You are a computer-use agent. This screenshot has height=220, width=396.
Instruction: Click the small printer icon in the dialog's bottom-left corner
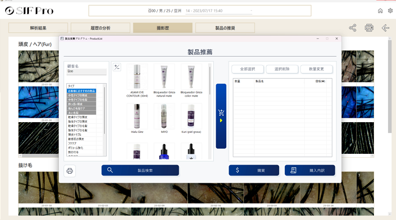click(70, 171)
